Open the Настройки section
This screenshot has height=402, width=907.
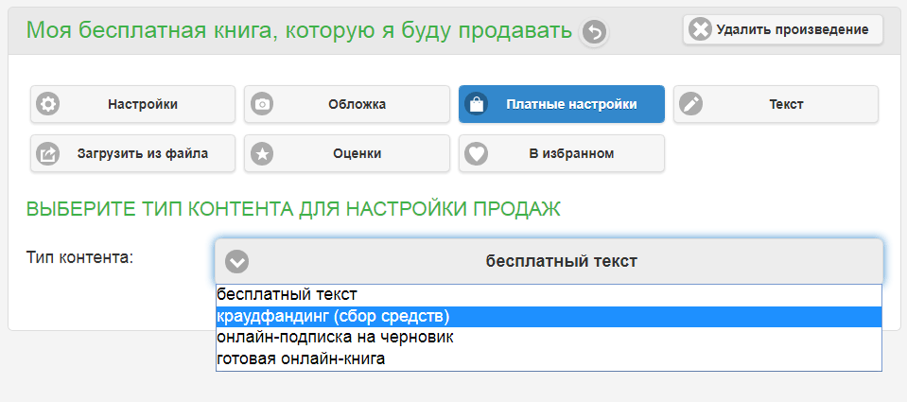pyautogui.click(x=142, y=104)
